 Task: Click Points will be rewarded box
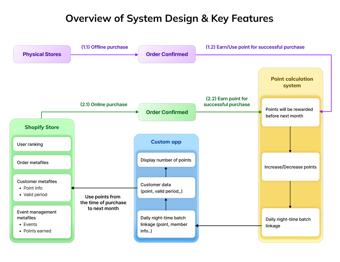point(291,112)
